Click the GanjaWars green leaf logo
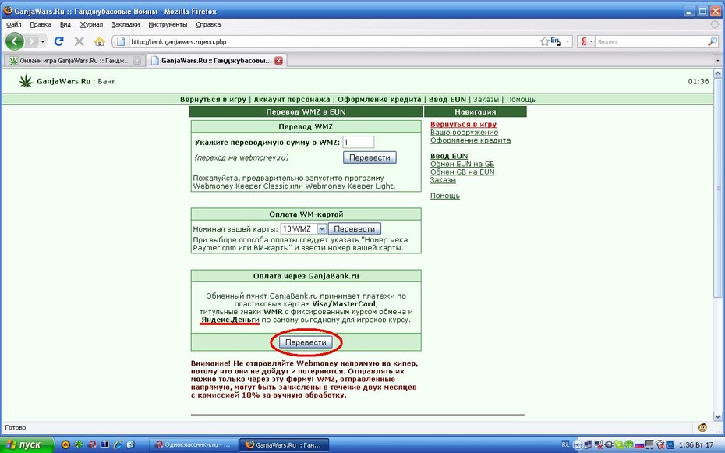Screen dimensions: 725x453 click(x=26, y=81)
